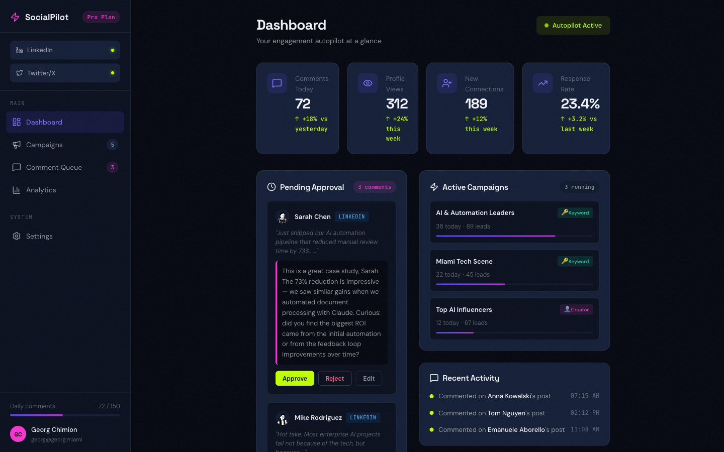
Task: Click the Top AI Influencers progress bar
Action: (x=514, y=332)
